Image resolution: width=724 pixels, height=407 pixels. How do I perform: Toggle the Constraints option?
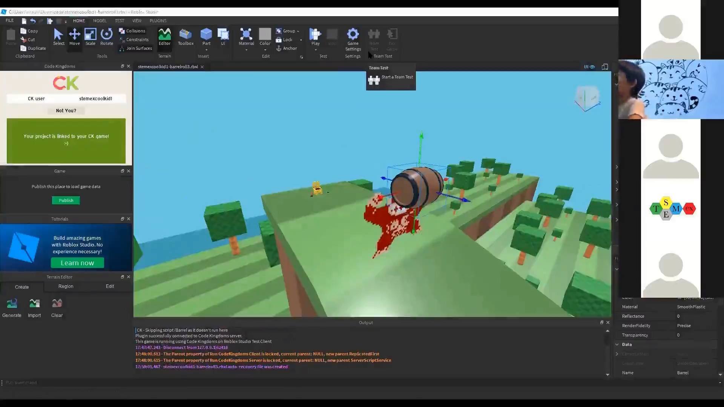click(133, 40)
